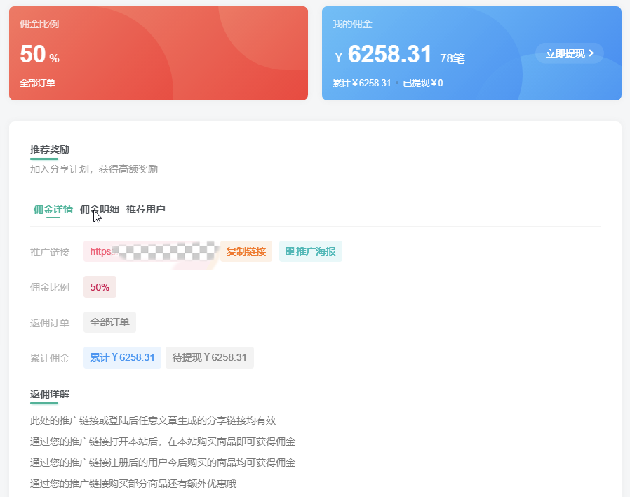Click the 78笔 count text
The height and width of the screenshot is (497, 630).
pos(452,58)
